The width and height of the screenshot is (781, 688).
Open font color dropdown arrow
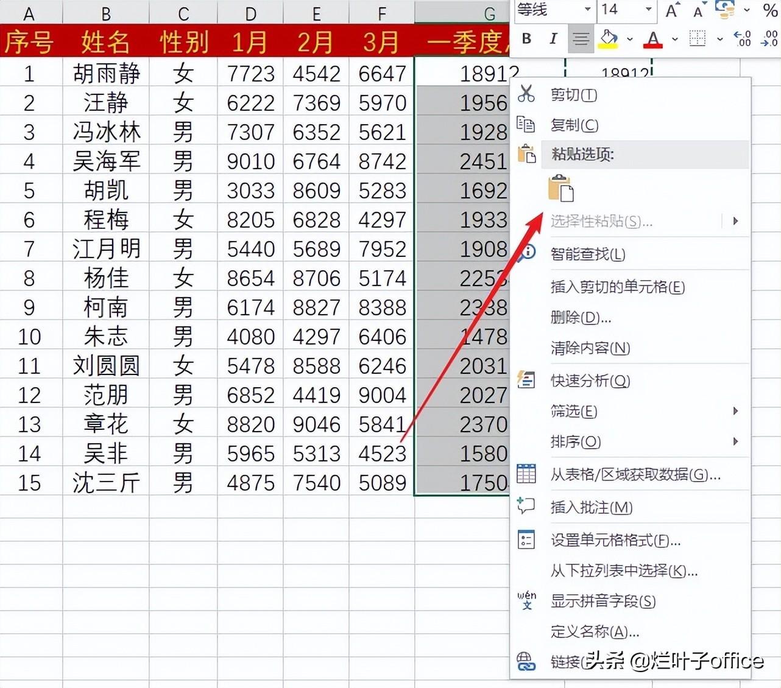(x=675, y=39)
